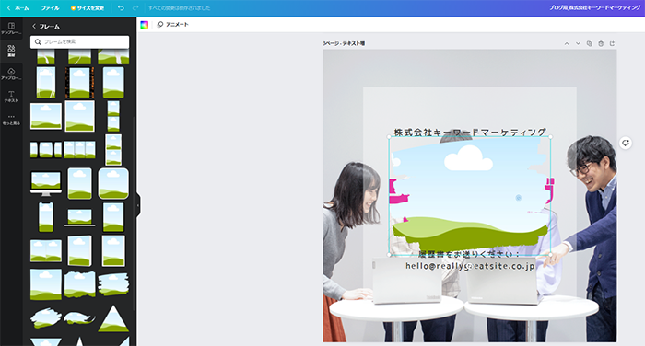The image size is (645, 346).
Task: Click the アニメート animate button
Action: tap(173, 25)
